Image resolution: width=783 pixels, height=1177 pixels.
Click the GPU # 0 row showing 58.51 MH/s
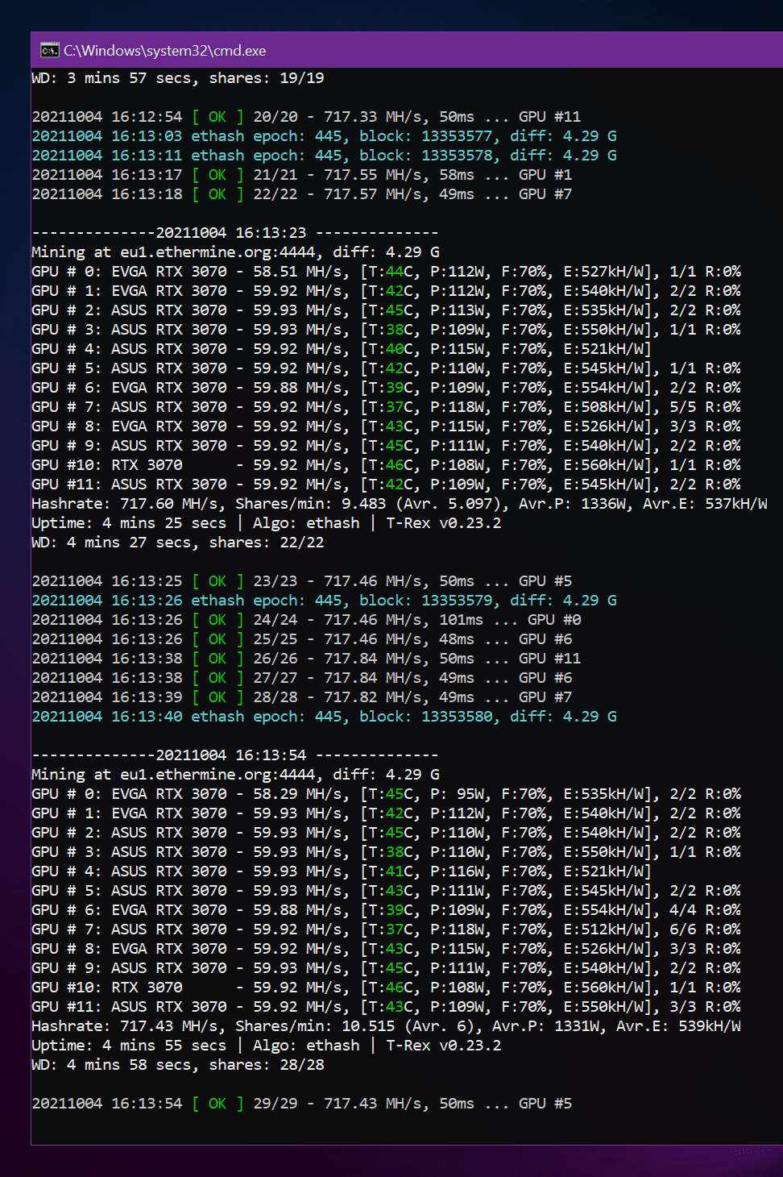pyautogui.click(x=386, y=272)
